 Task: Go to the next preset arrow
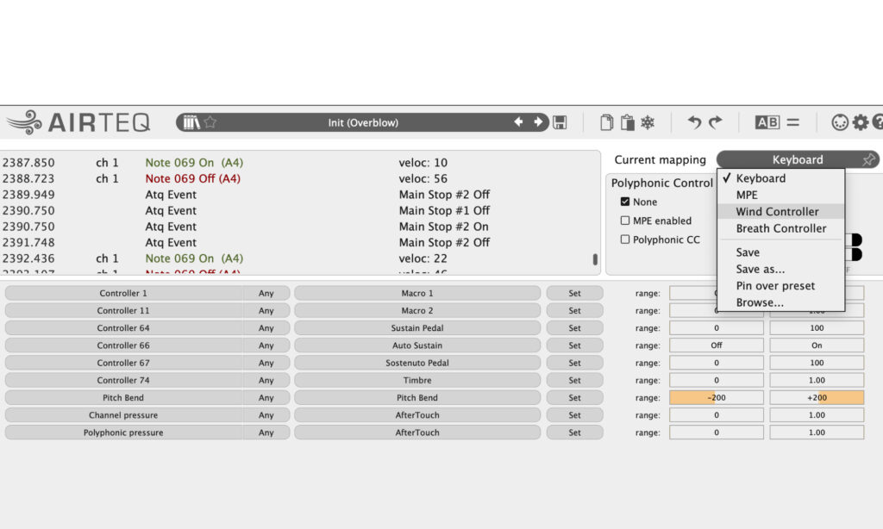(538, 121)
